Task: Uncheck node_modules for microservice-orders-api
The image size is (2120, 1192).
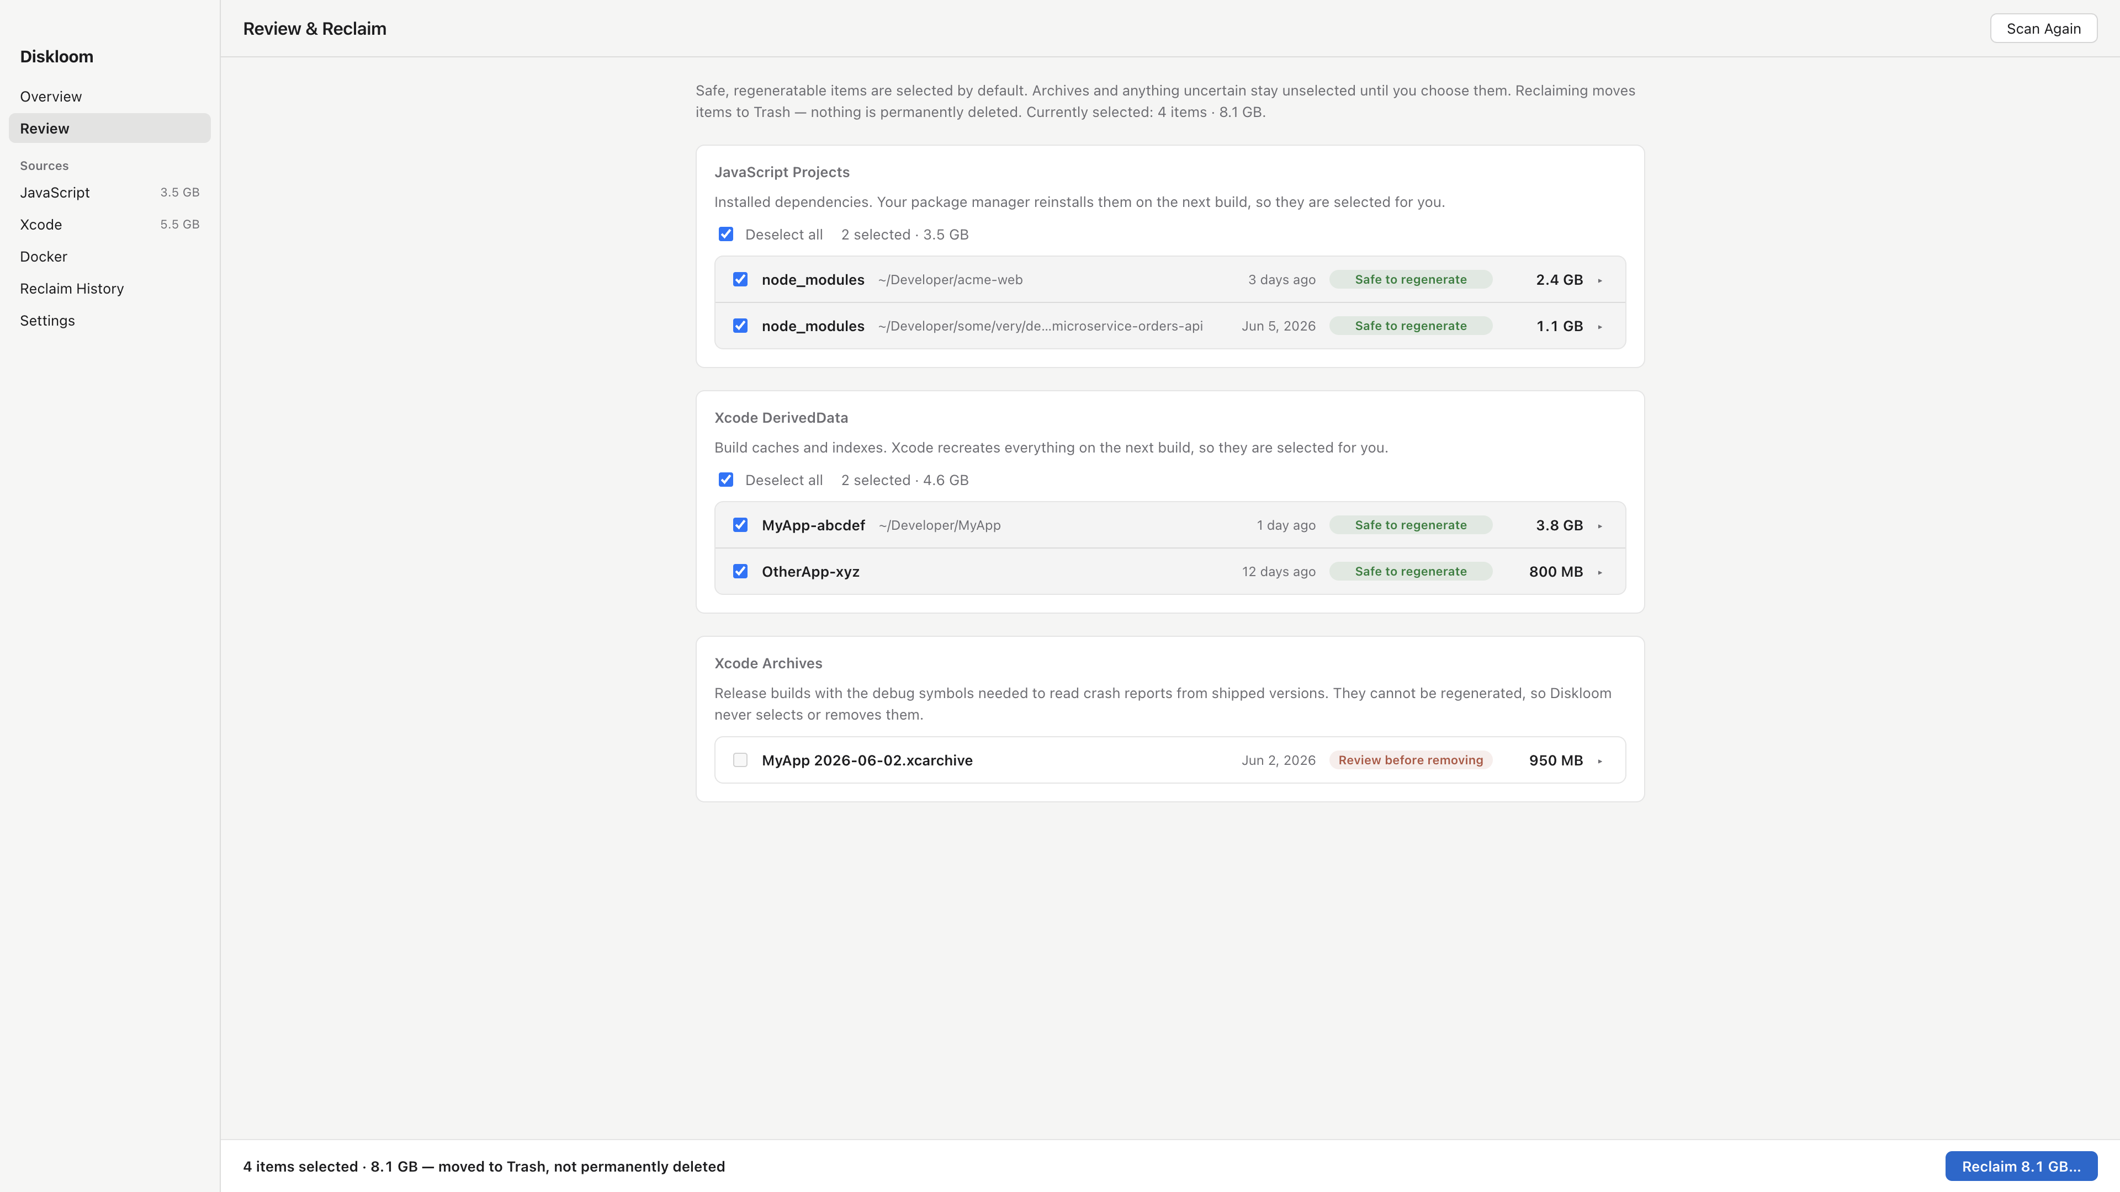Action: click(x=741, y=326)
